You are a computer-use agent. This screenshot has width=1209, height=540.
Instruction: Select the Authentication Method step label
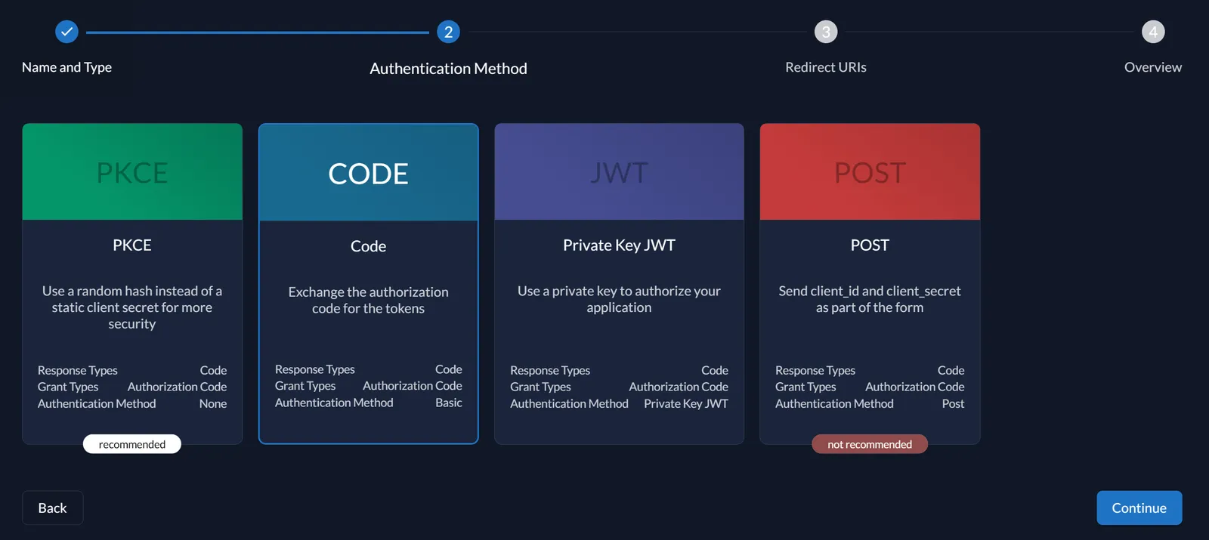448,69
